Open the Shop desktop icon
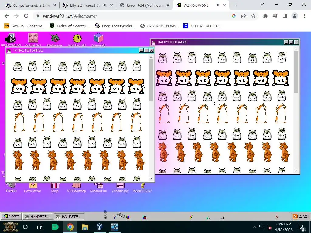Screen dimensions: 311x233 pyautogui.click(x=55, y=187)
